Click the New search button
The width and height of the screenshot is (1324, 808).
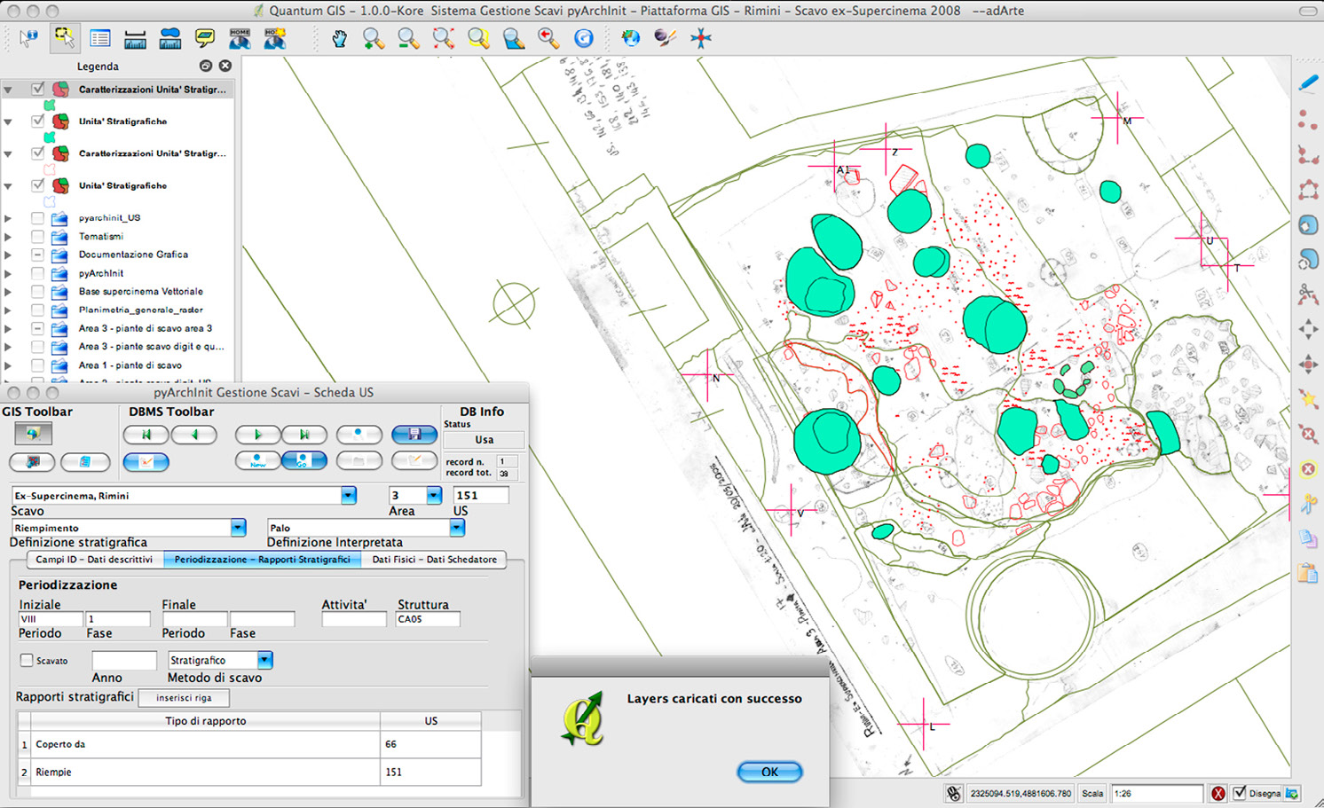coord(258,461)
